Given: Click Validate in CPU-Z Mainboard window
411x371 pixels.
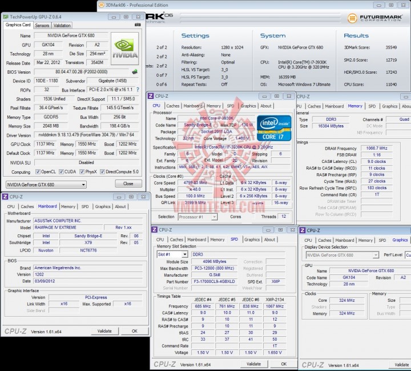Looking at the screenshot, I should click(104, 331).
